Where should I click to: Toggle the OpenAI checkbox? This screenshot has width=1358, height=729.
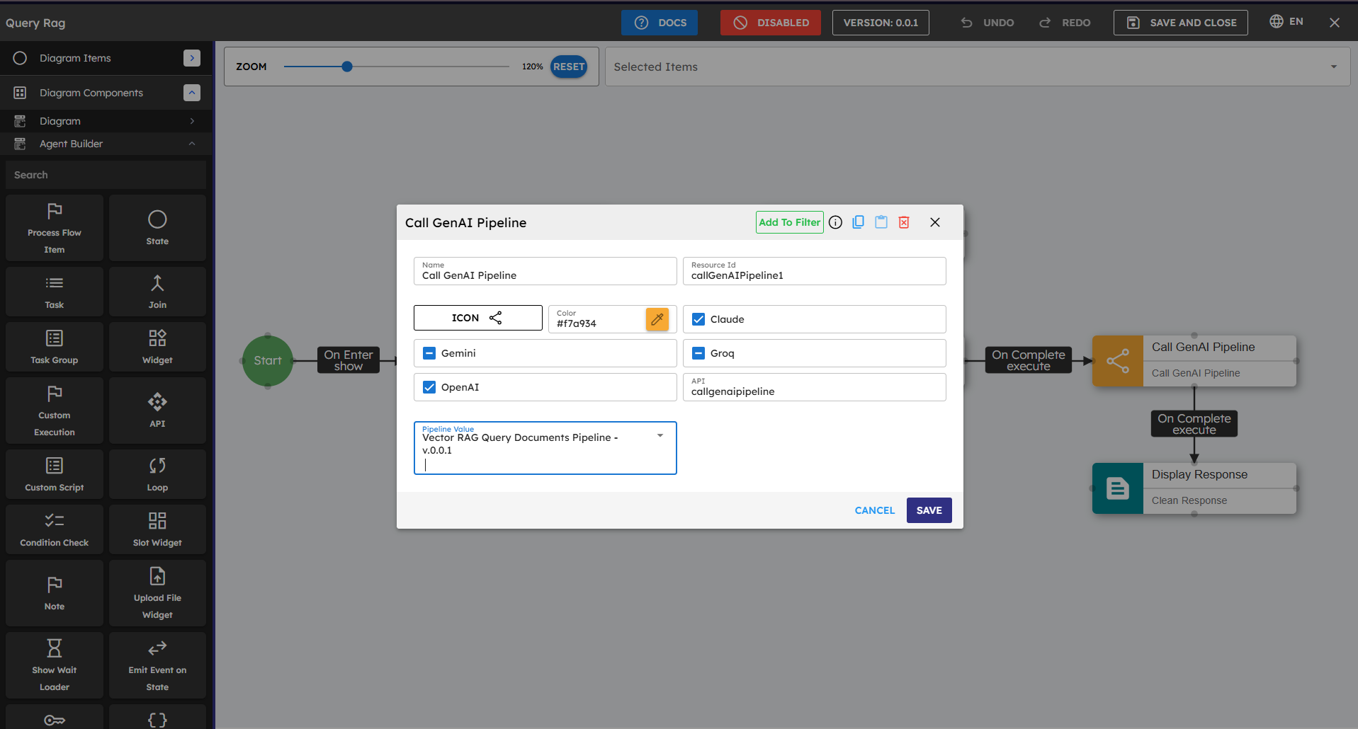point(429,387)
